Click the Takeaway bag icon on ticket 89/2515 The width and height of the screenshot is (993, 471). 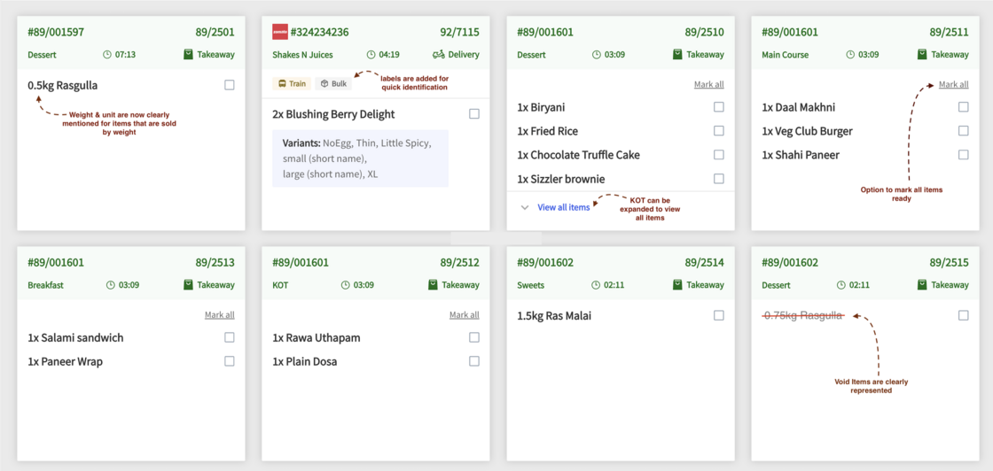pyautogui.click(x=922, y=285)
